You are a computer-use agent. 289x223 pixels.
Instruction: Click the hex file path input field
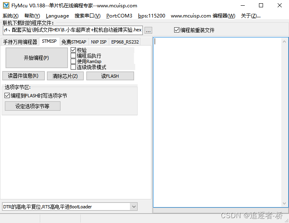tap(73, 30)
